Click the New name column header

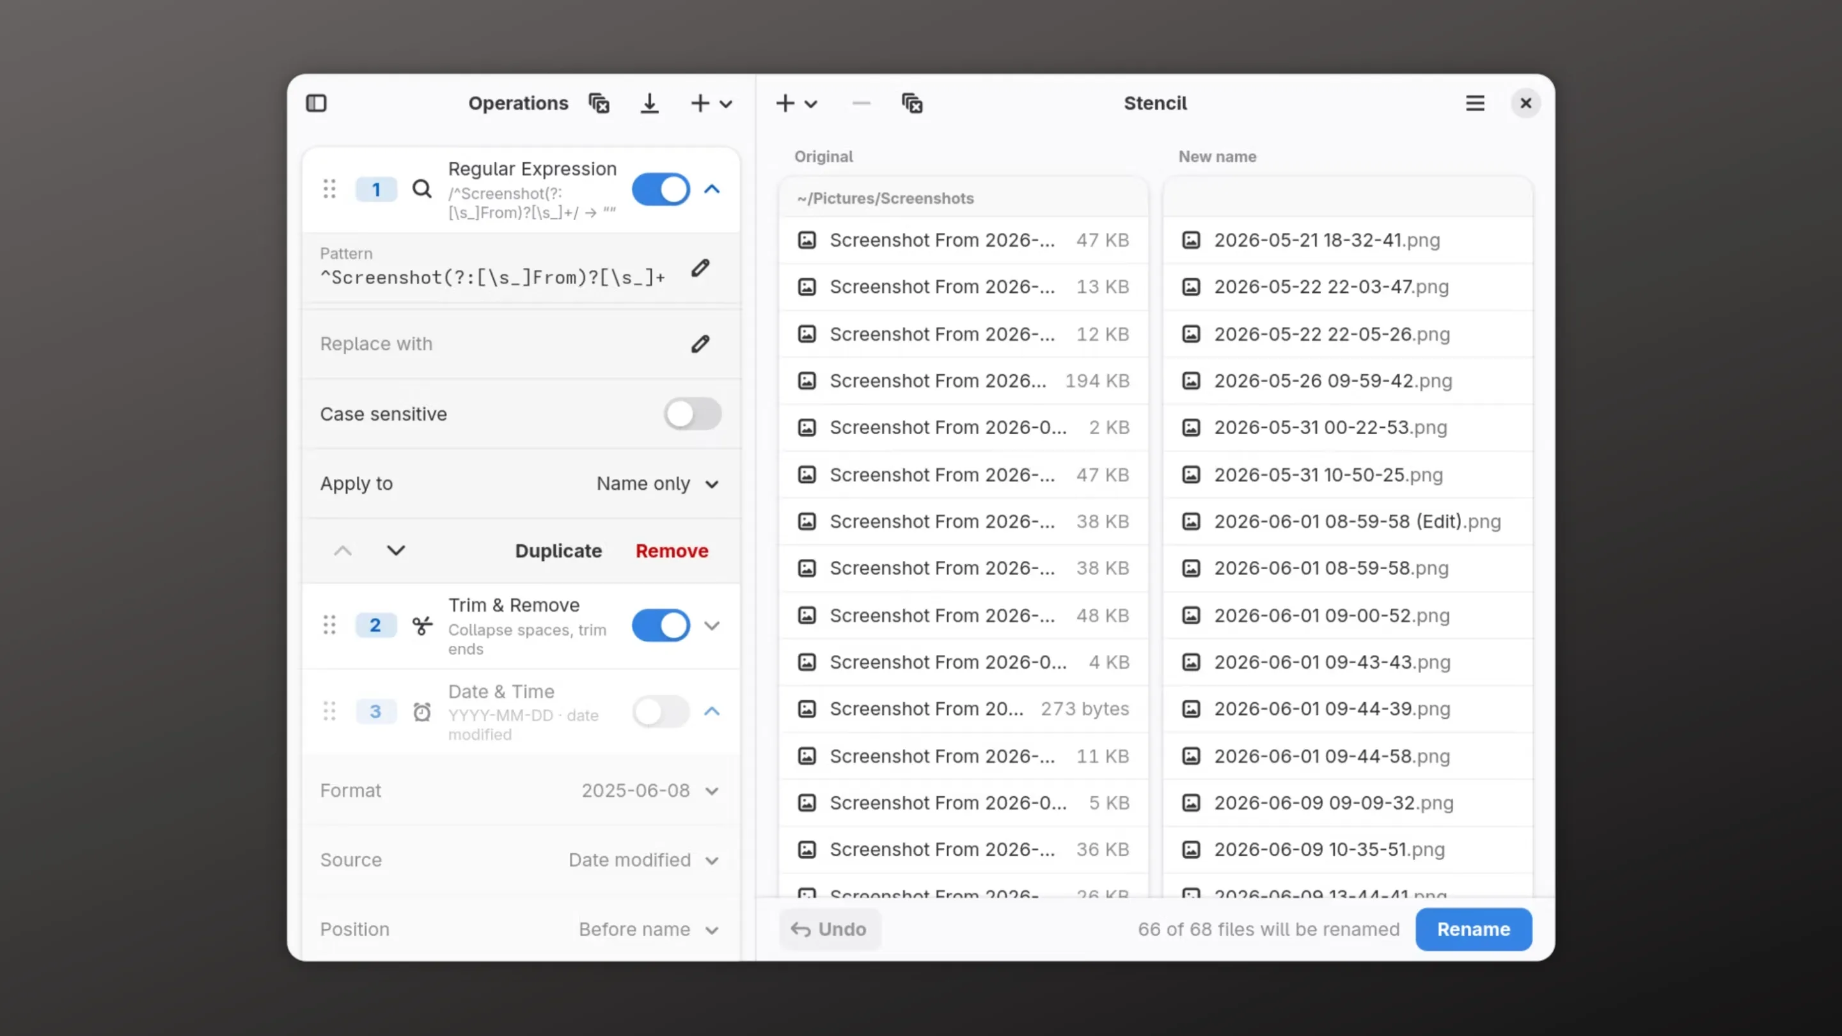(x=1217, y=157)
